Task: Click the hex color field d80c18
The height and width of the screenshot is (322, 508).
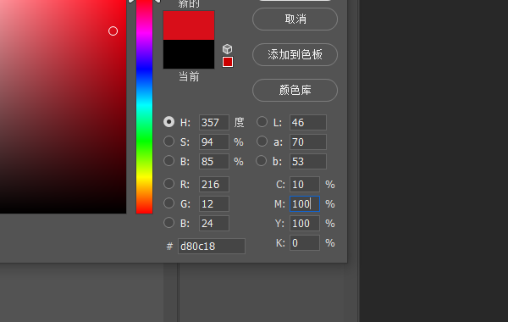Action: (212, 246)
